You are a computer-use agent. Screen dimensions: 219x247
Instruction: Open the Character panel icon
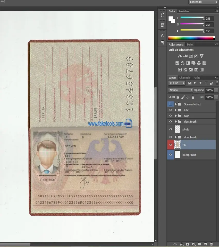click(x=163, y=36)
